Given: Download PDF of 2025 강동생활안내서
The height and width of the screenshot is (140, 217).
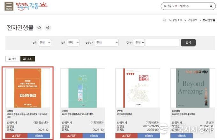Looking at the screenshot, I should click(71, 136).
